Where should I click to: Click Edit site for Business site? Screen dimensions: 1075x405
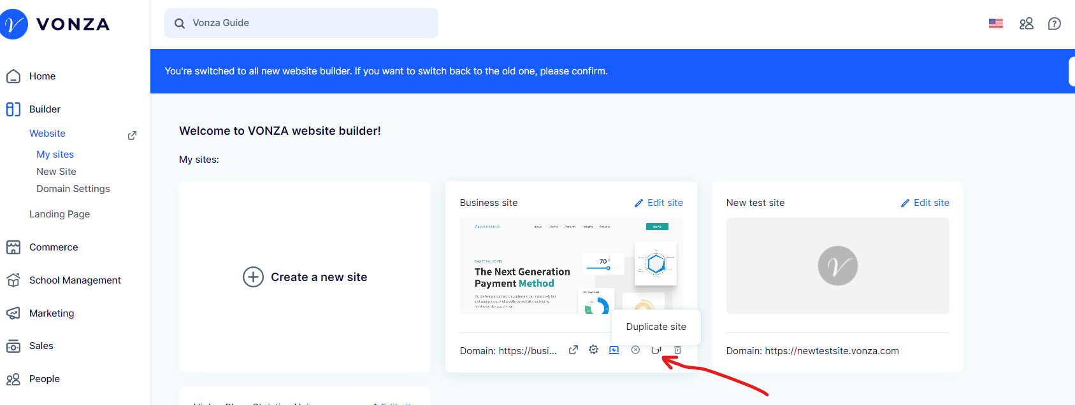click(x=665, y=203)
